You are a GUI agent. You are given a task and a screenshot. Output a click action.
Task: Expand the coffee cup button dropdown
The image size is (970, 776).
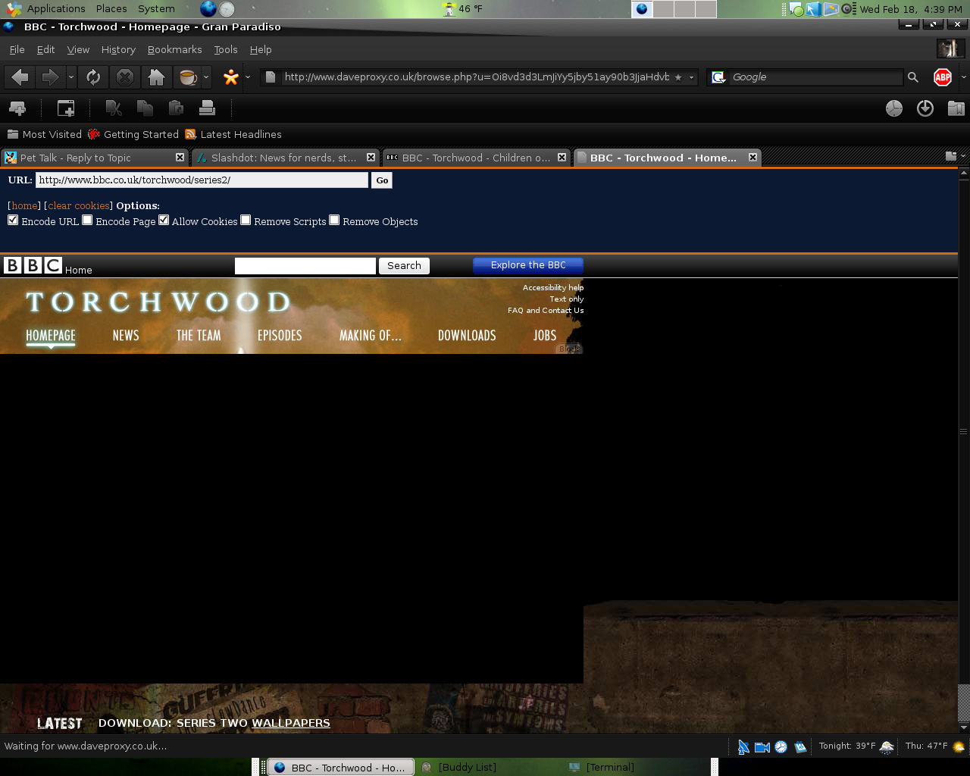coord(206,77)
